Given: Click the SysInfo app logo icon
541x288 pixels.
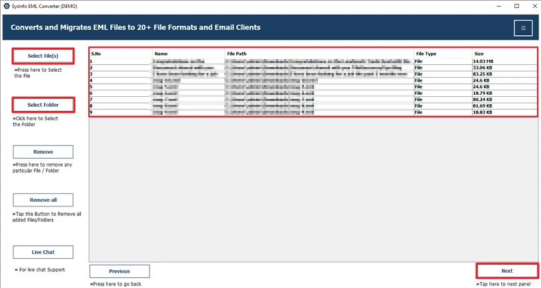Looking at the screenshot, I should pyautogui.click(x=6, y=6).
